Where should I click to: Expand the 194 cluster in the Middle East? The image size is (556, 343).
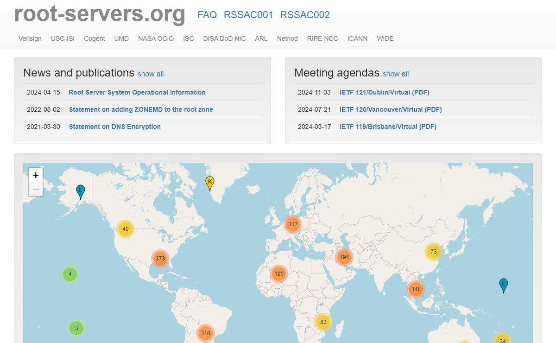pyautogui.click(x=344, y=257)
